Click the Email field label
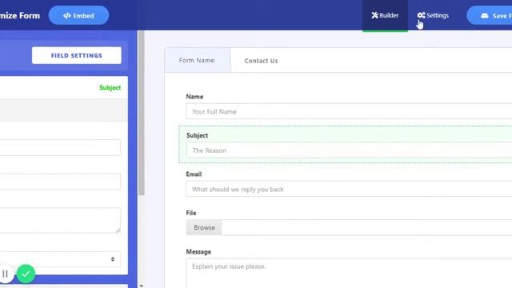 (194, 174)
